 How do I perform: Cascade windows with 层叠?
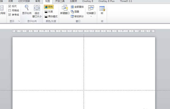(x=75, y=12)
